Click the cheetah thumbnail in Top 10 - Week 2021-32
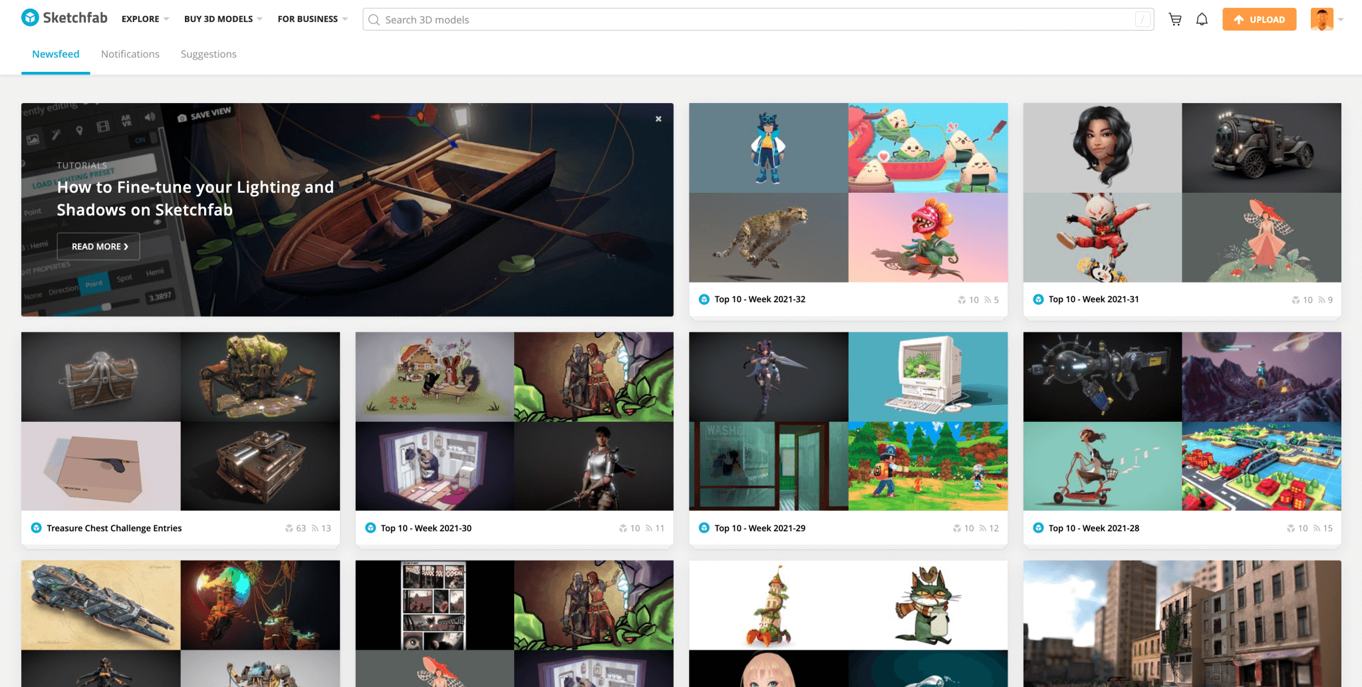 coord(768,237)
